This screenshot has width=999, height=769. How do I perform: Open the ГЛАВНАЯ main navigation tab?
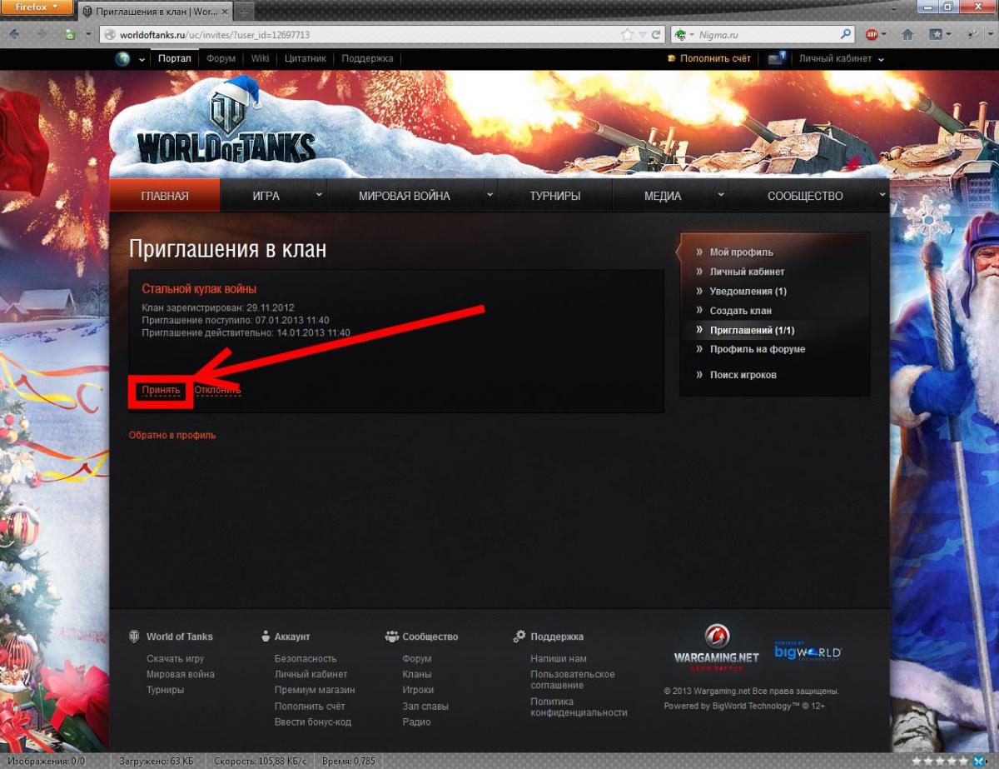165,196
